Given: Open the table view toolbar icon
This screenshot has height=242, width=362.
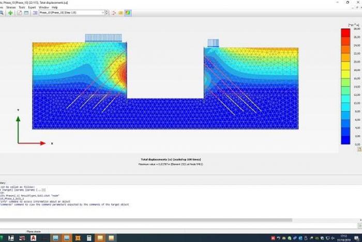Looking at the screenshot, I should [26, 12].
